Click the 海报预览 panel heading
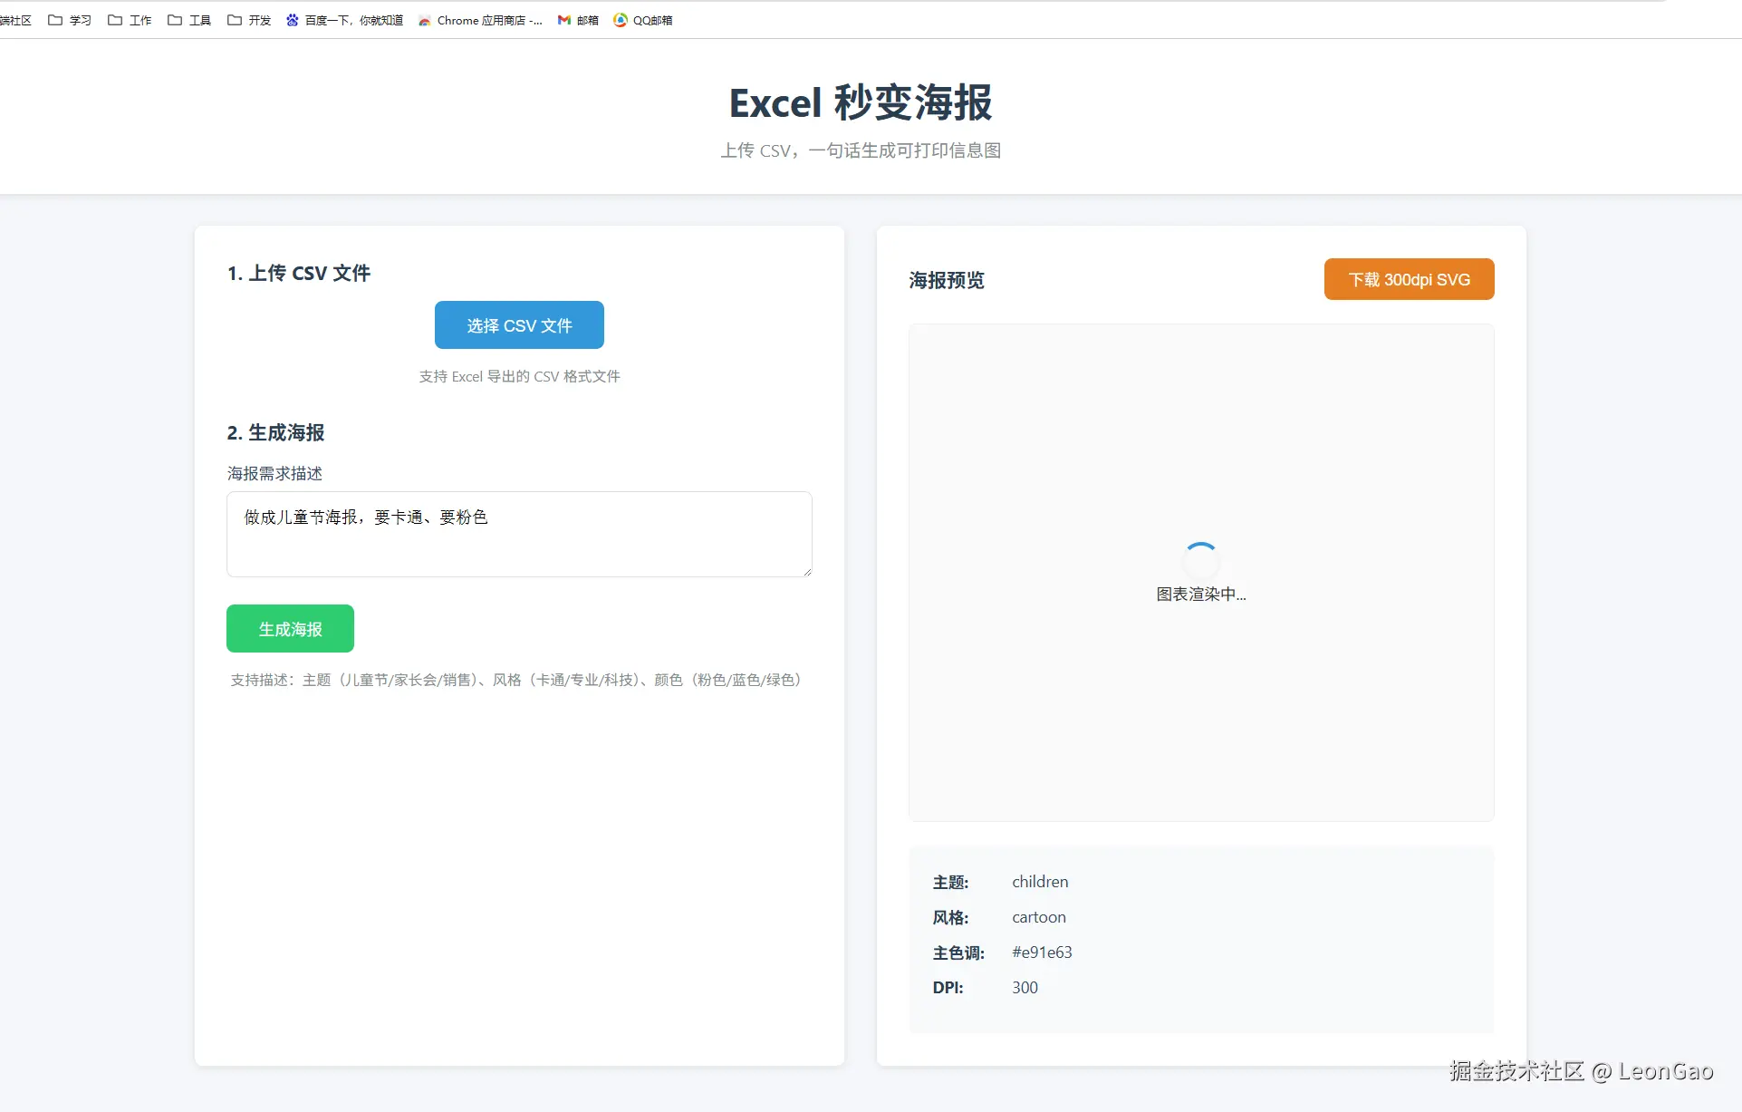The width and height of the screenshot is (1742, 1112). [947, 280]
